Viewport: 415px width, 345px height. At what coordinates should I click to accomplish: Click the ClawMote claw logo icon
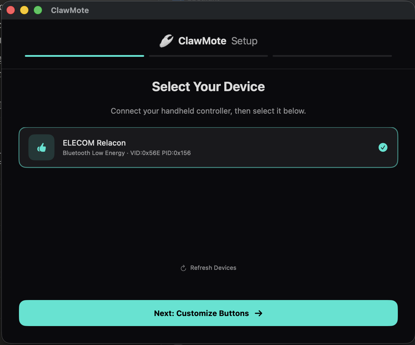(166, 41)
